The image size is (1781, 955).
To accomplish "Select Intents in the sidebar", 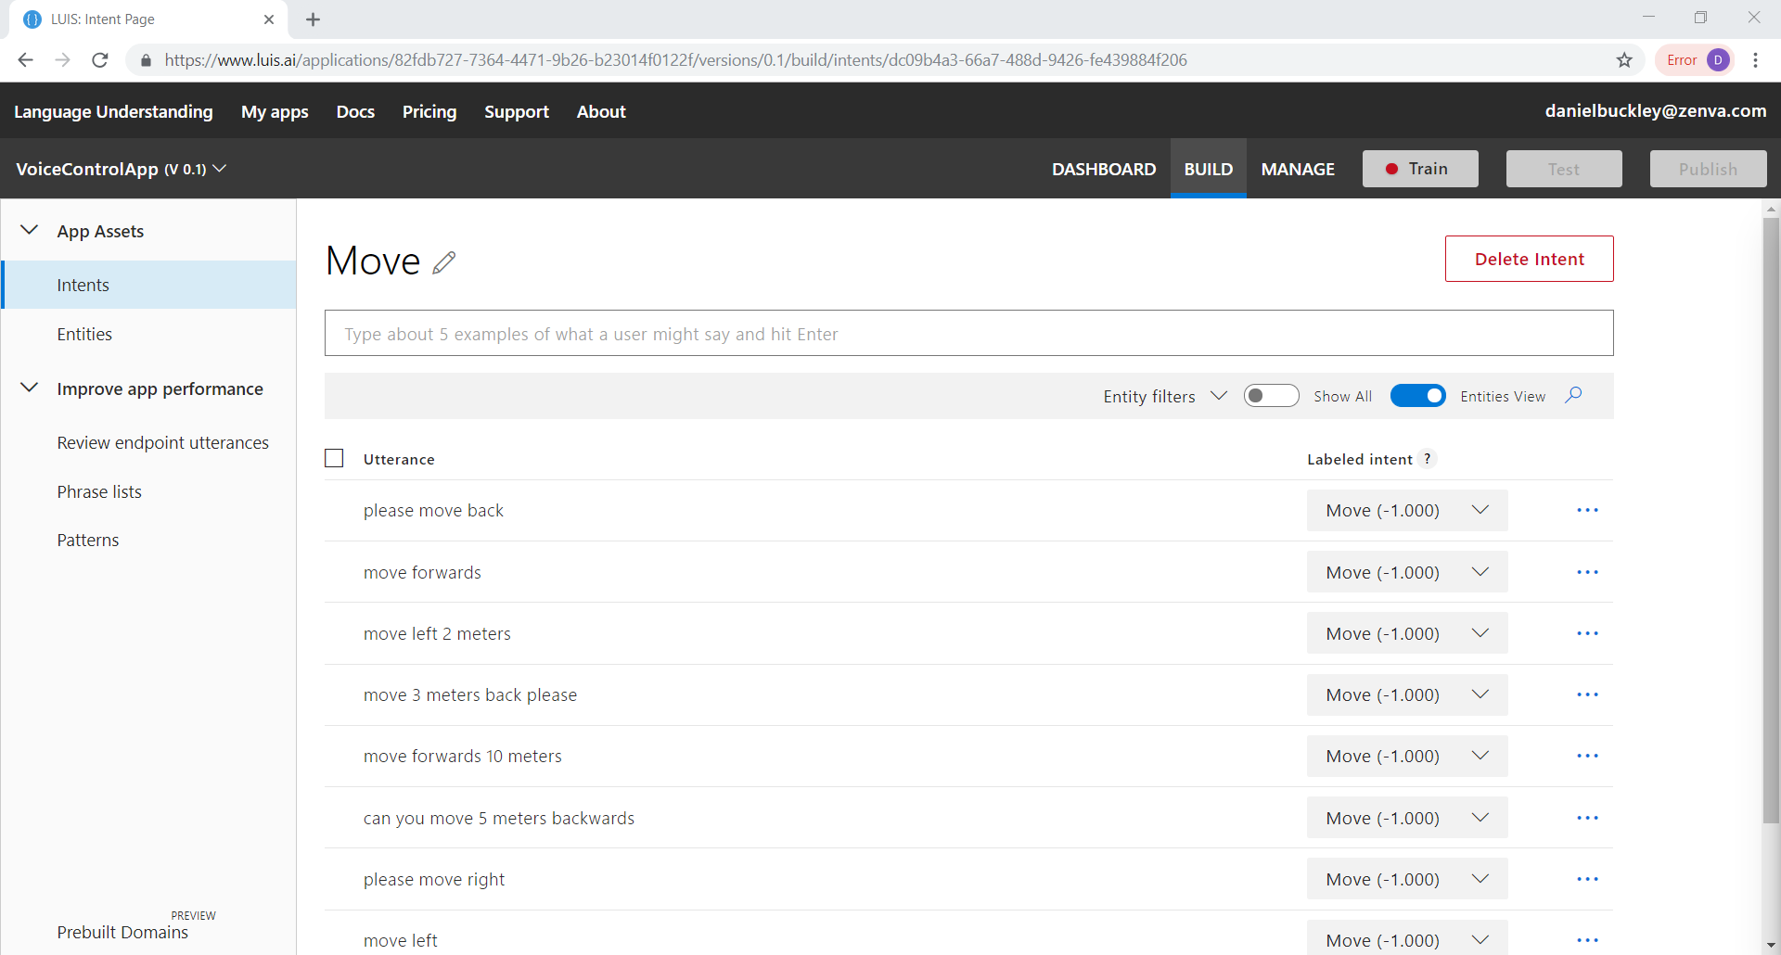I will pyautogui.click(x=148, y=285).
